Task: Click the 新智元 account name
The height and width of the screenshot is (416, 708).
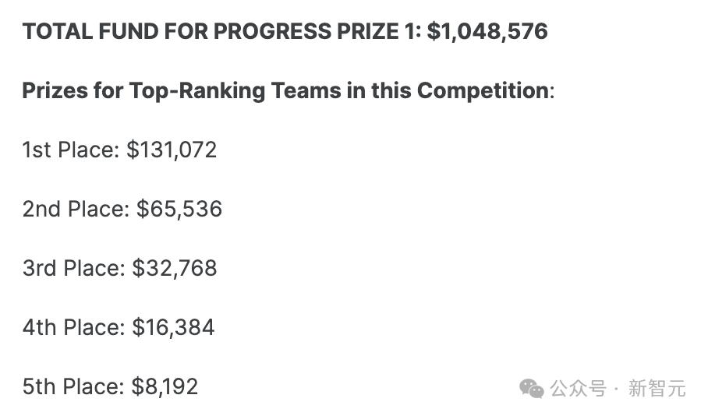Action: (x=657, y=389)
